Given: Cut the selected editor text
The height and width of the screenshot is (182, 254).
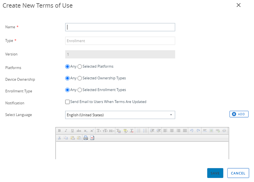Looking at the screenshot, I should tap(59, 138).
